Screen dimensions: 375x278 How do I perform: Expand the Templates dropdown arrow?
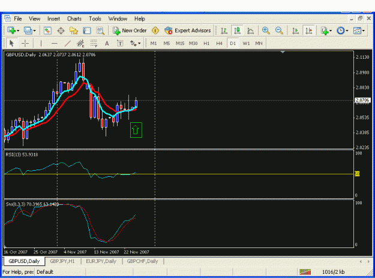pos(364,31)
